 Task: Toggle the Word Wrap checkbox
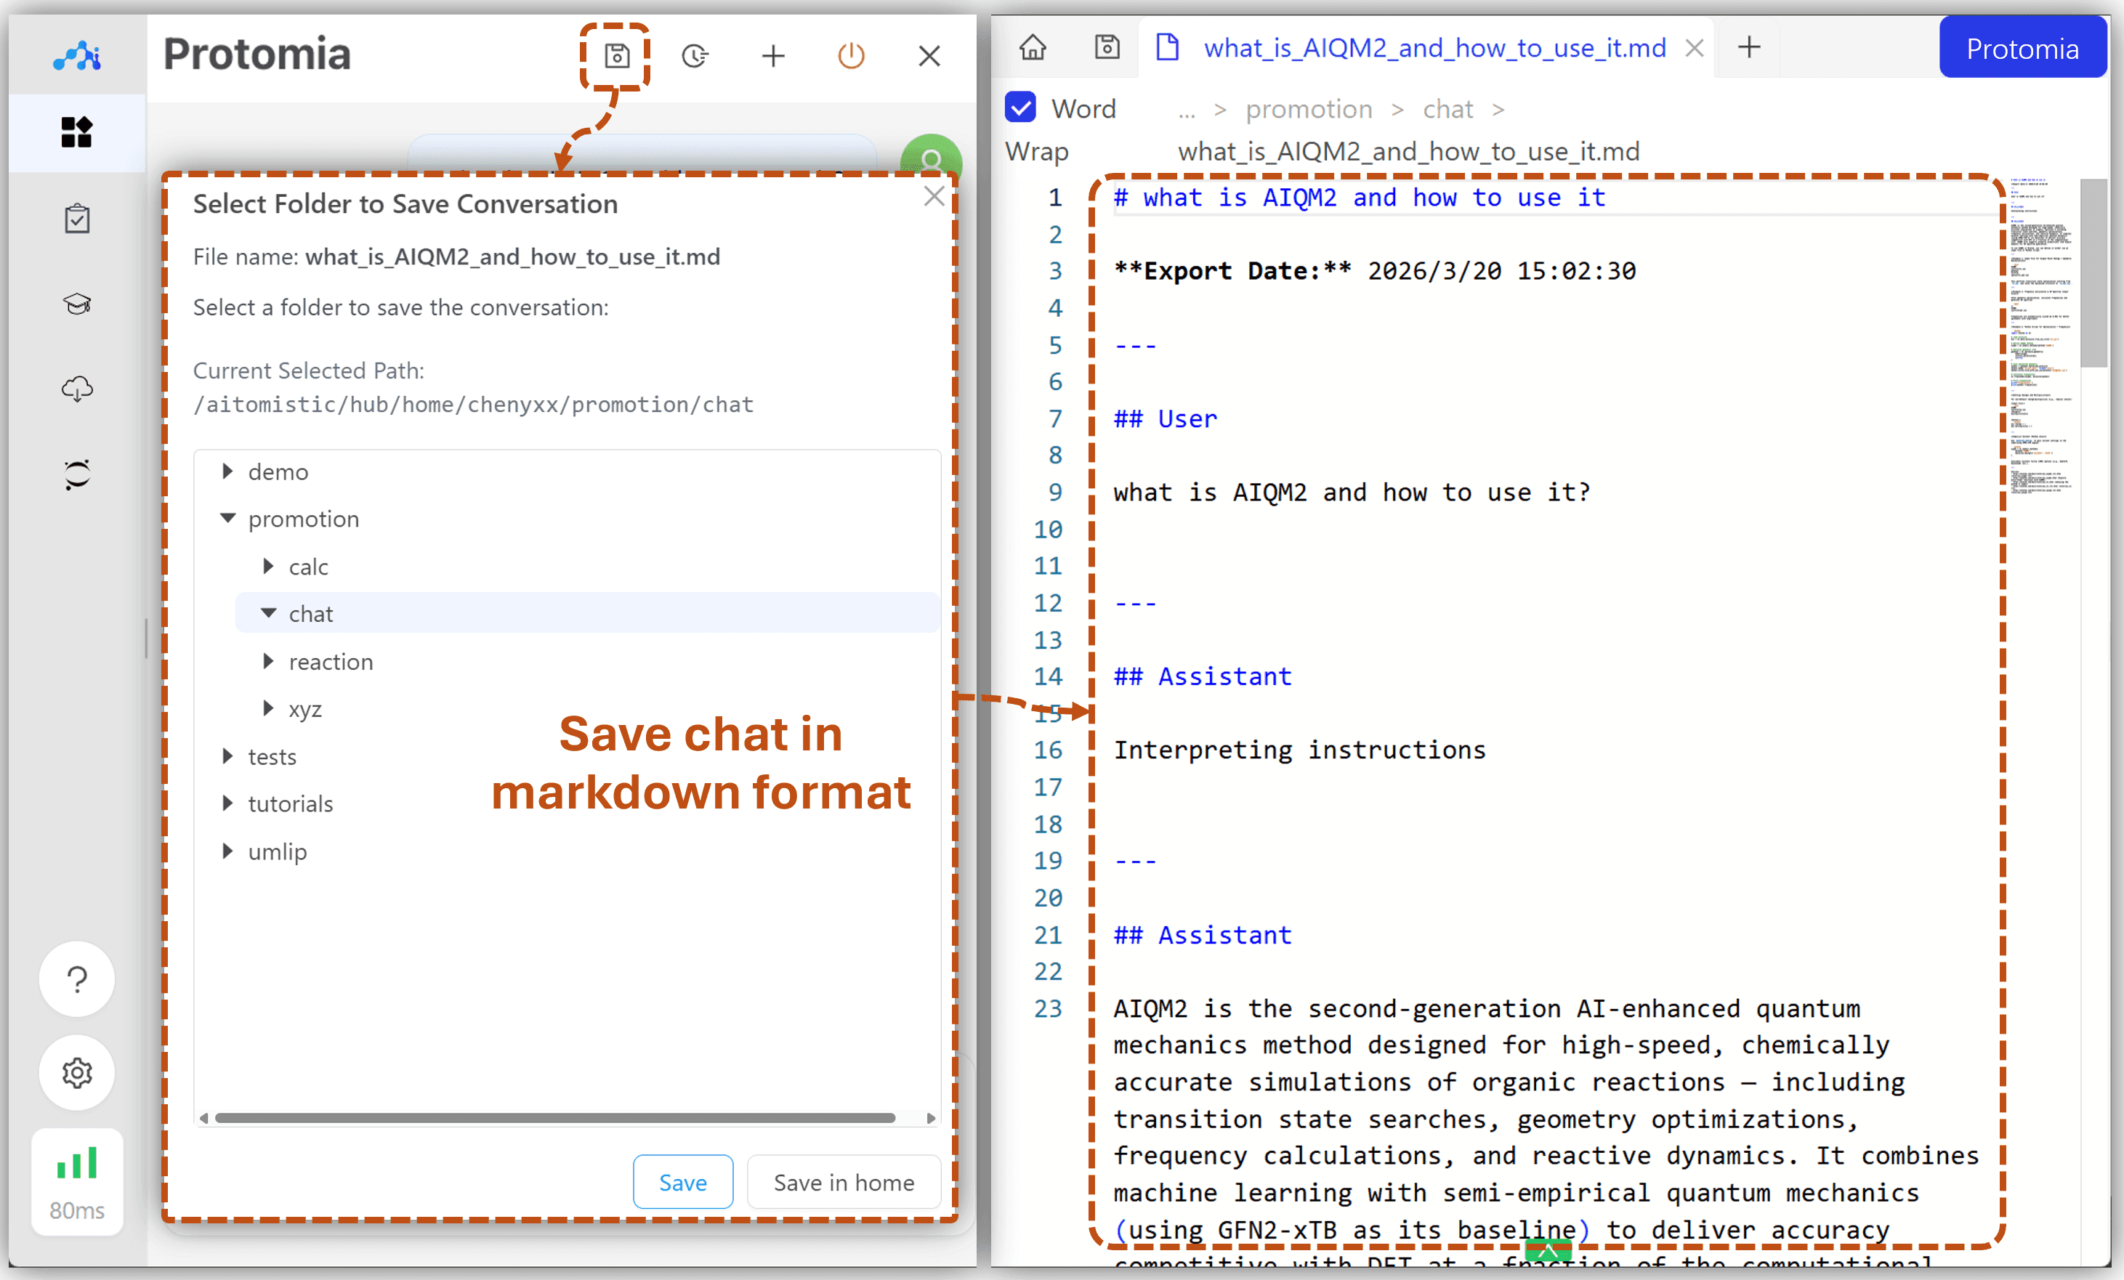[x=1021, y=108]
